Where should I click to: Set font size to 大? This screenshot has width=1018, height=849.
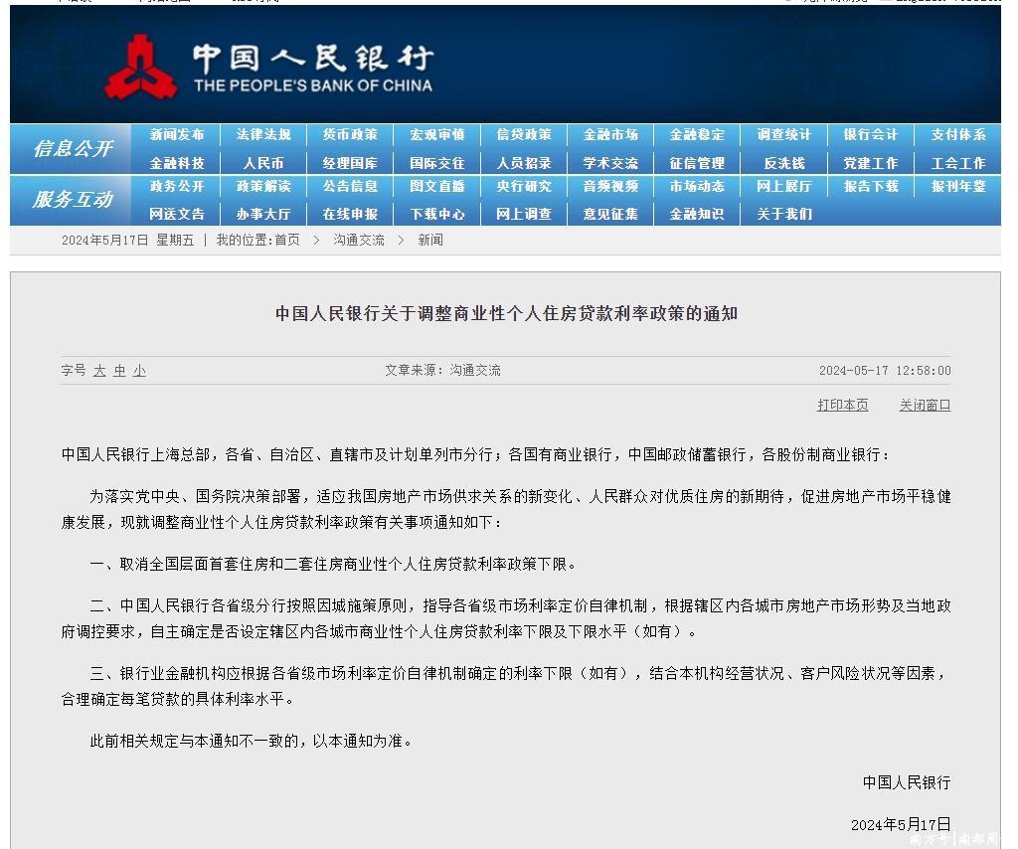pyautogui.click(x=99, y=371)
